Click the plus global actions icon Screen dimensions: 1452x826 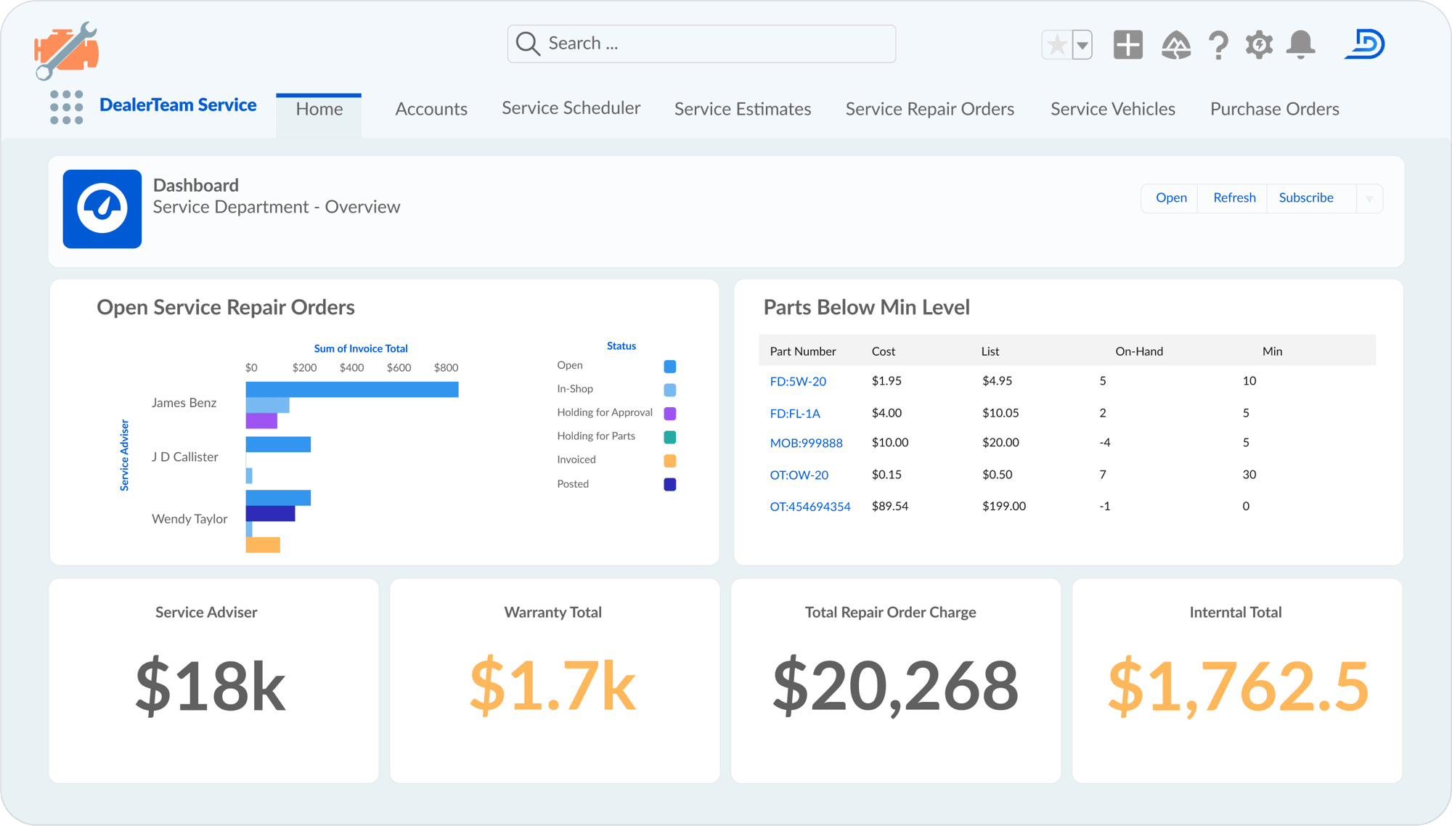pyautogui.click(x=1127, y=45)
